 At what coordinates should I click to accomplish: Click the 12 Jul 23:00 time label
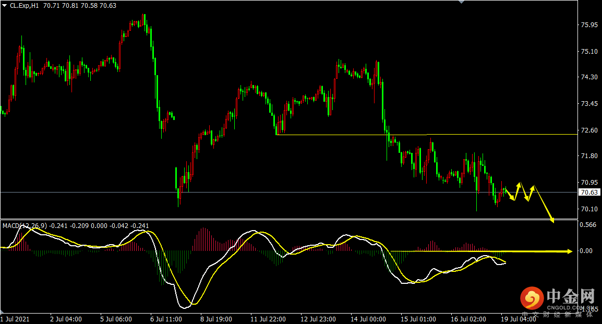pos(318,319)
